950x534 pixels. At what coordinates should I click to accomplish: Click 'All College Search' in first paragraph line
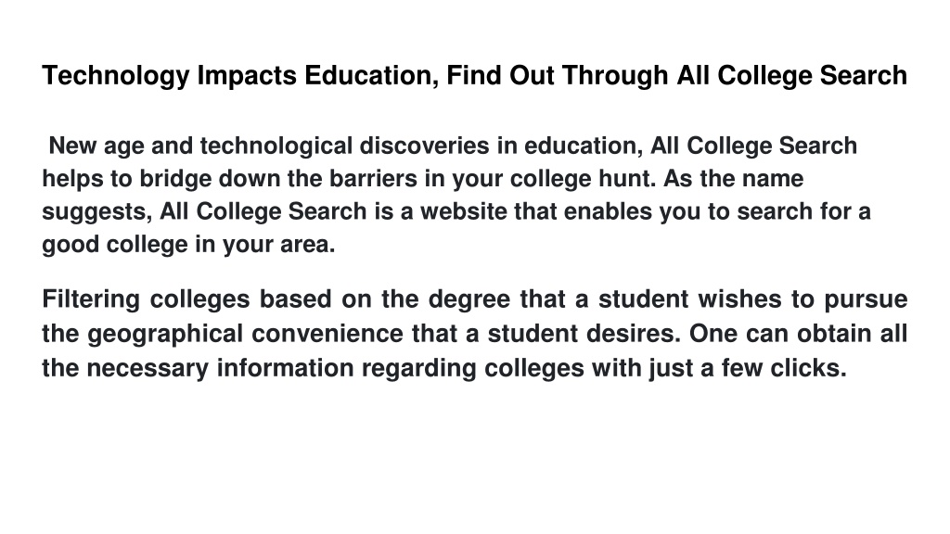(753, 146)
